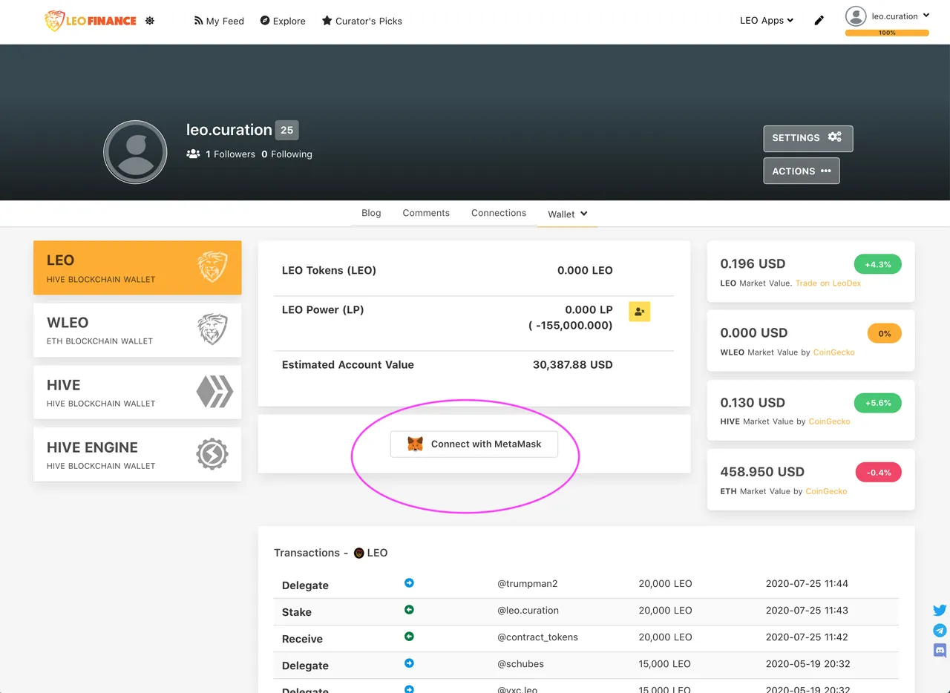This screenshot has height=693, width=950.
Task: Open the 0 Following list
Action: (287, 154)
